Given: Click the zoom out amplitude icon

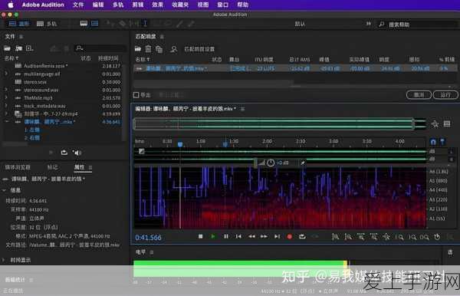Looking at the screenshot, I should [348, 237].
